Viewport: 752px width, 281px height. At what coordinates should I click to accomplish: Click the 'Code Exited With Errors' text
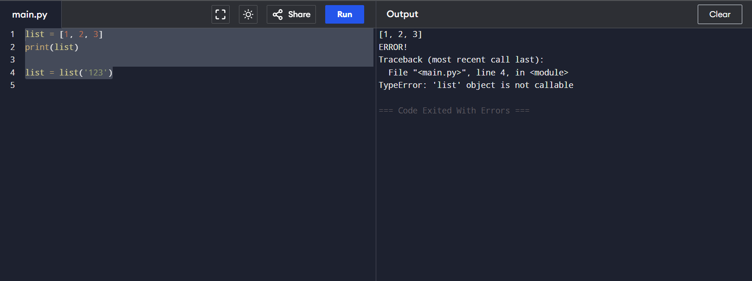[x=454, y=111]
